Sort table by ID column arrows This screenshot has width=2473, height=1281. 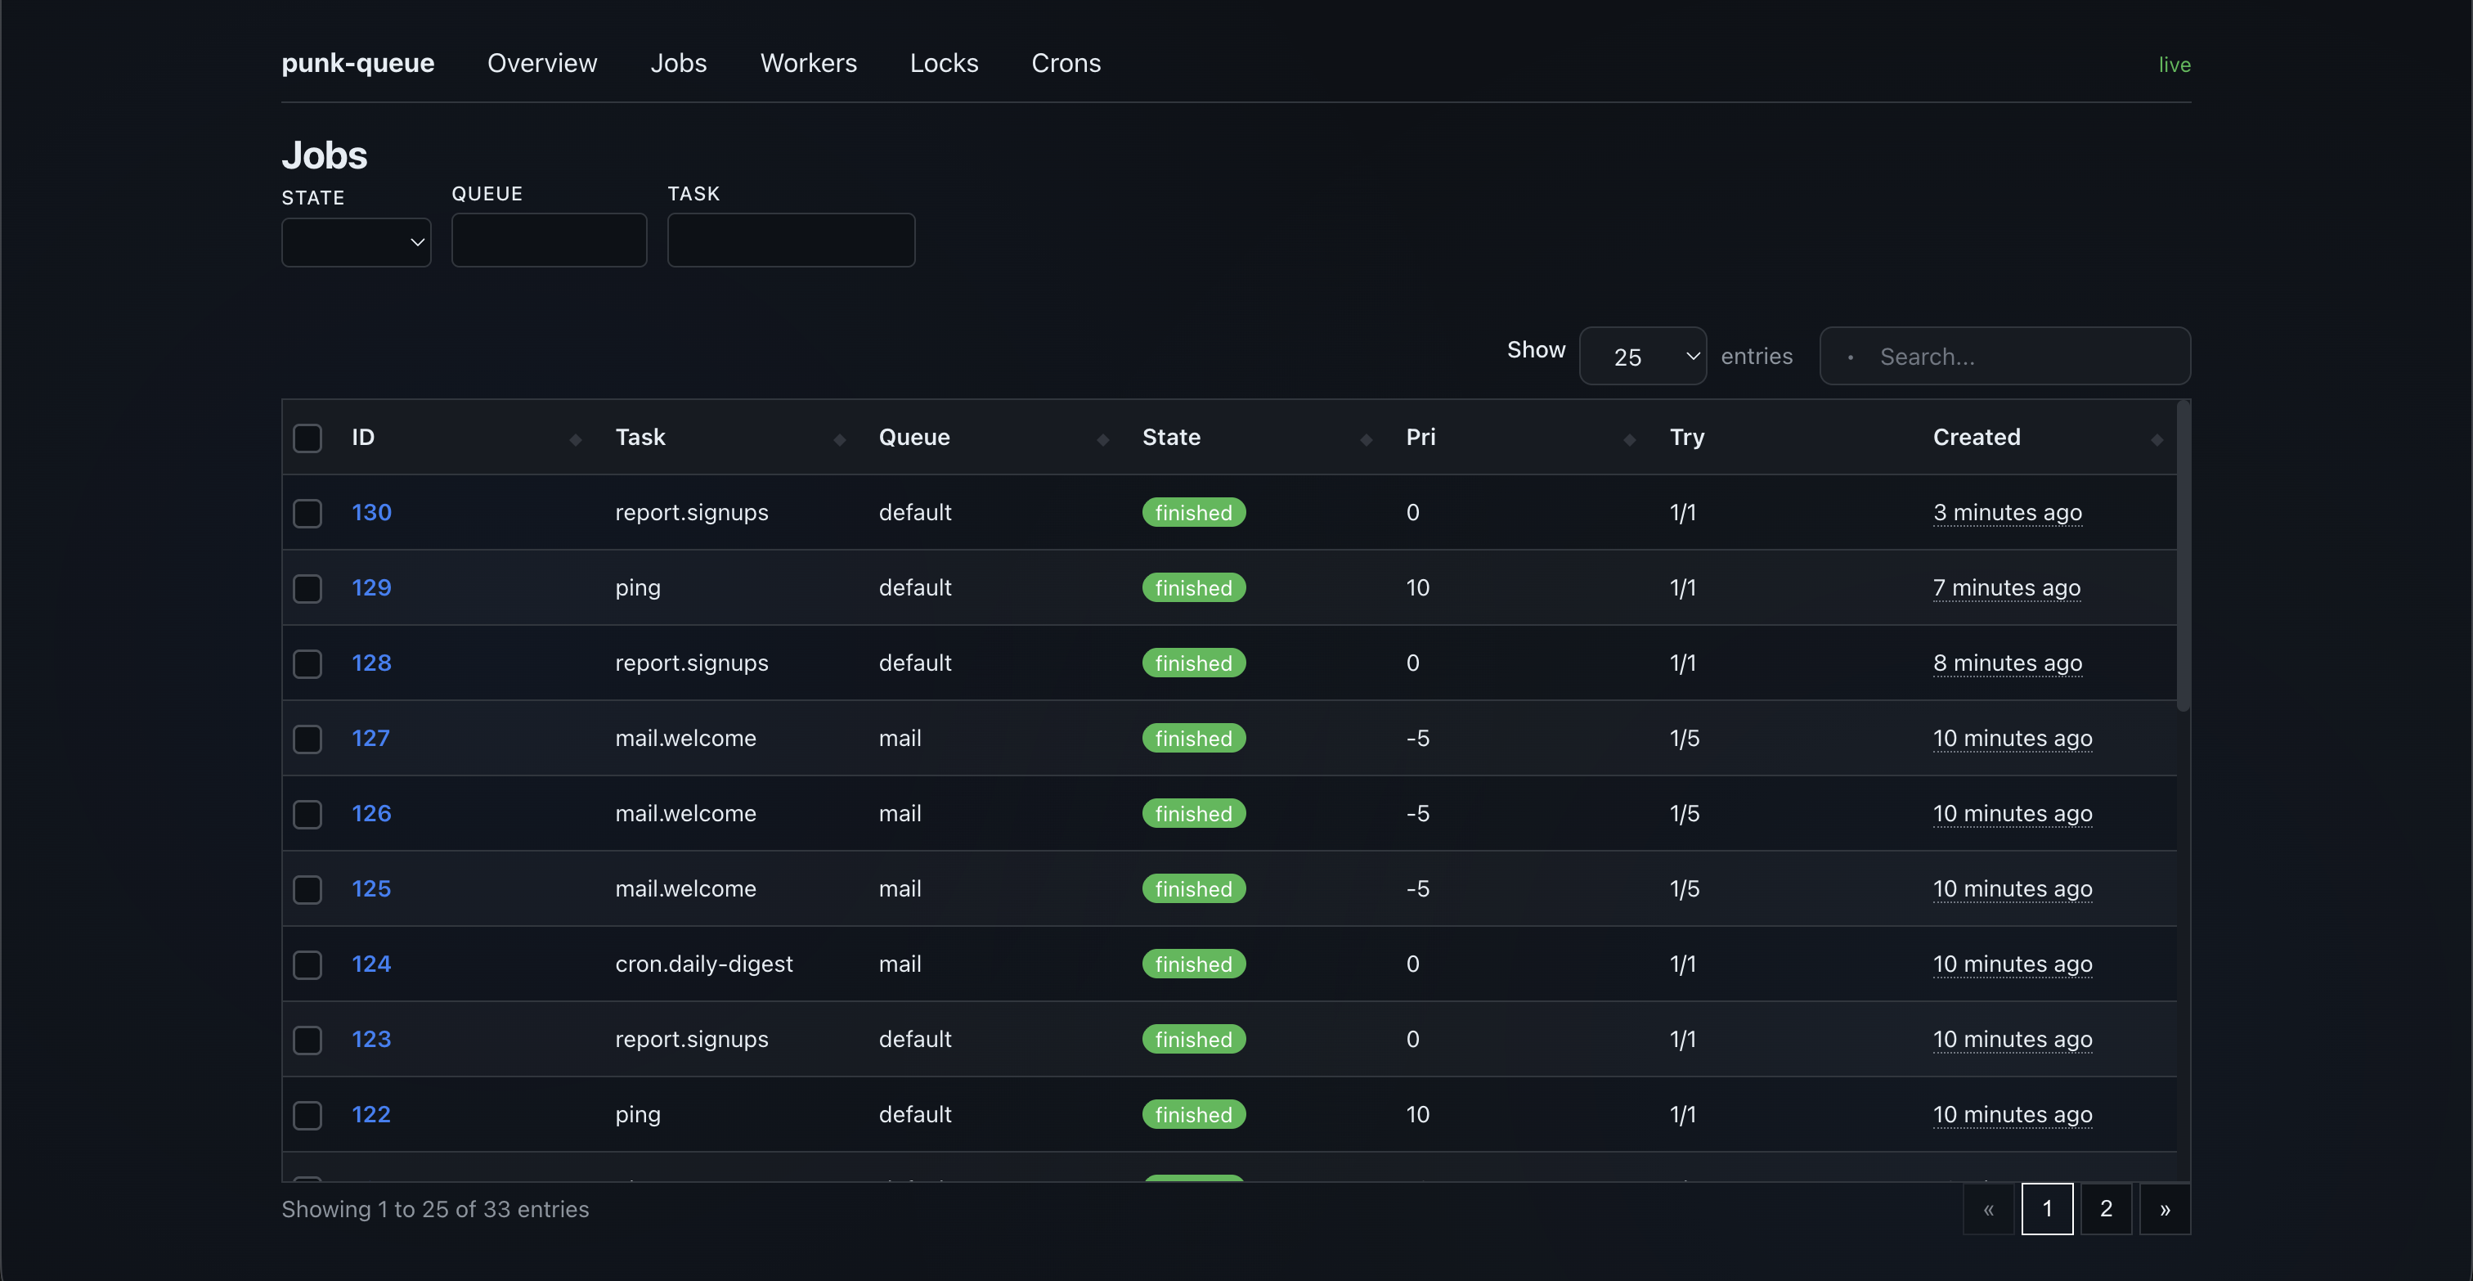click(575, 438)
